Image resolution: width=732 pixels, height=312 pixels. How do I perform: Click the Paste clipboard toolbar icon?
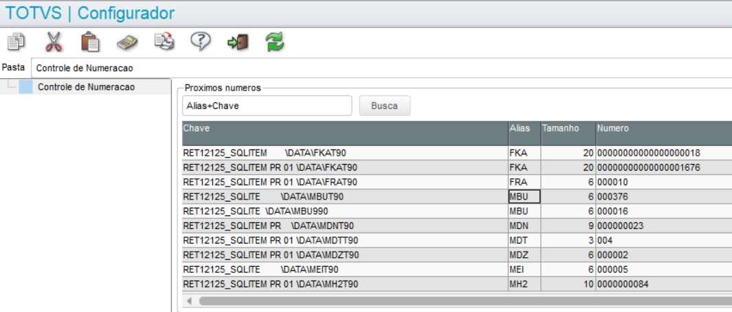tap(90, 42)
